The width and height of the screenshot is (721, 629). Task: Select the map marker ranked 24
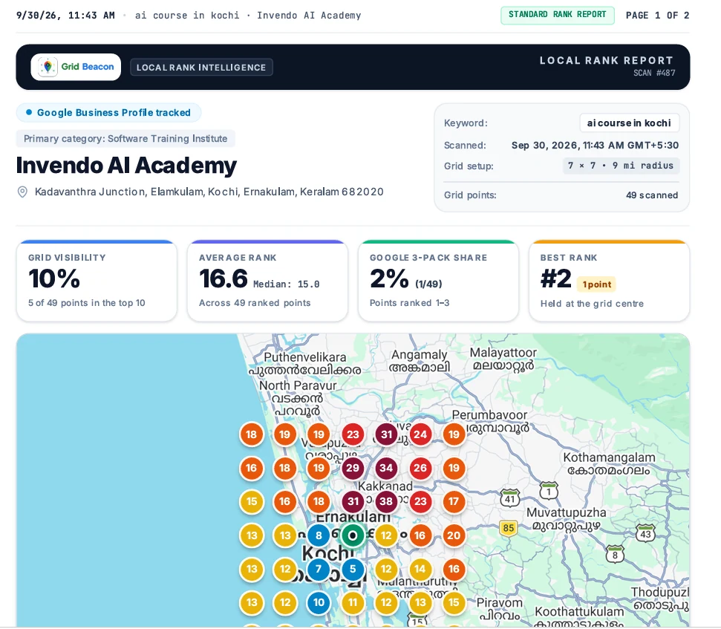420,434
